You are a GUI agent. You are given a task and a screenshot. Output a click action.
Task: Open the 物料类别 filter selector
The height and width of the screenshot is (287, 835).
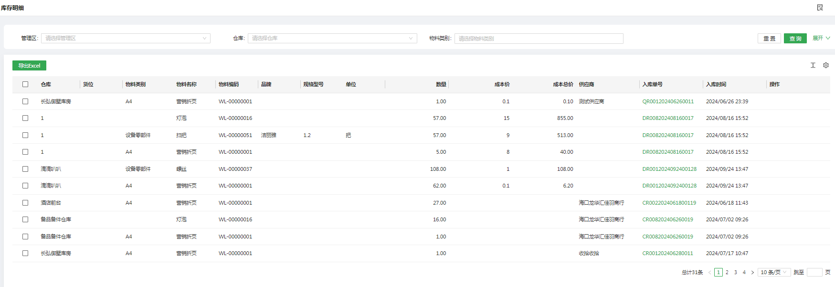coord(539,39)
